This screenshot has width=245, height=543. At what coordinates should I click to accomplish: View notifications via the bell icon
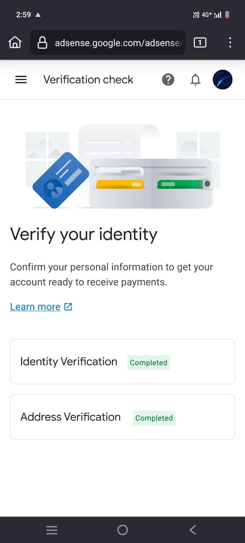195,80
